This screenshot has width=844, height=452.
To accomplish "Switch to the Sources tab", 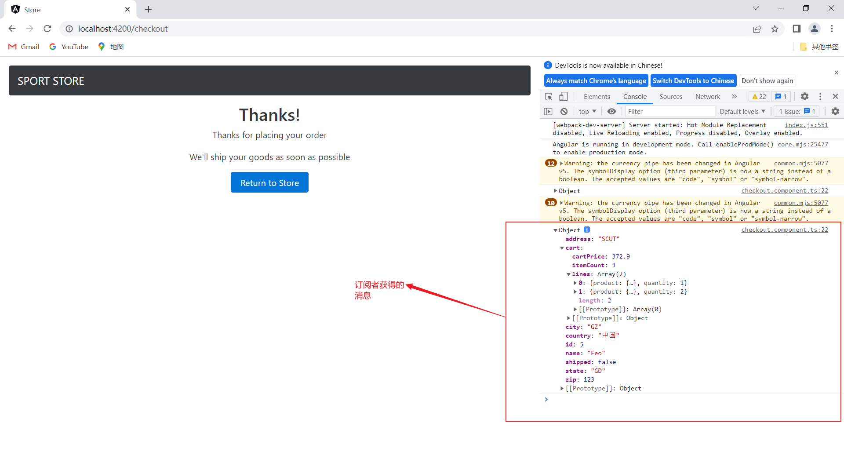I will [671, 97].
